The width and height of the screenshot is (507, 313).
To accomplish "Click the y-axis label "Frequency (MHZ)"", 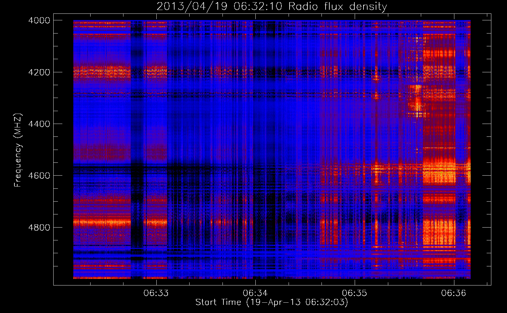I will pyautogui.click(x=18, y=150).
